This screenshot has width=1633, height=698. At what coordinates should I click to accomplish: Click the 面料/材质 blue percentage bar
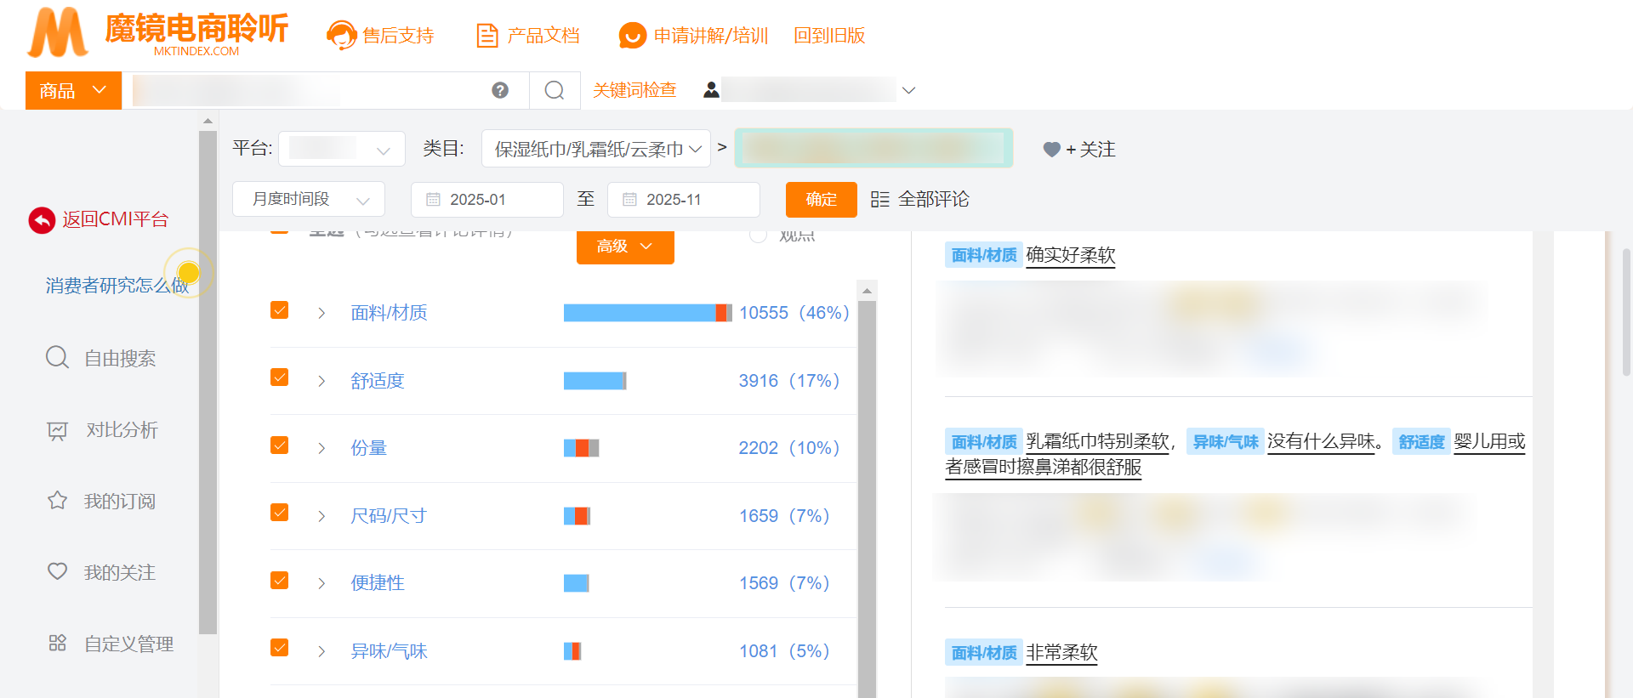[639, 313]
